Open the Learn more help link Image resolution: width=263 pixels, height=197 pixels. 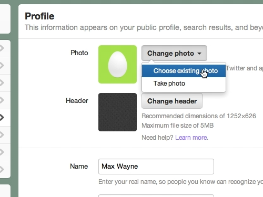(191, 138)
